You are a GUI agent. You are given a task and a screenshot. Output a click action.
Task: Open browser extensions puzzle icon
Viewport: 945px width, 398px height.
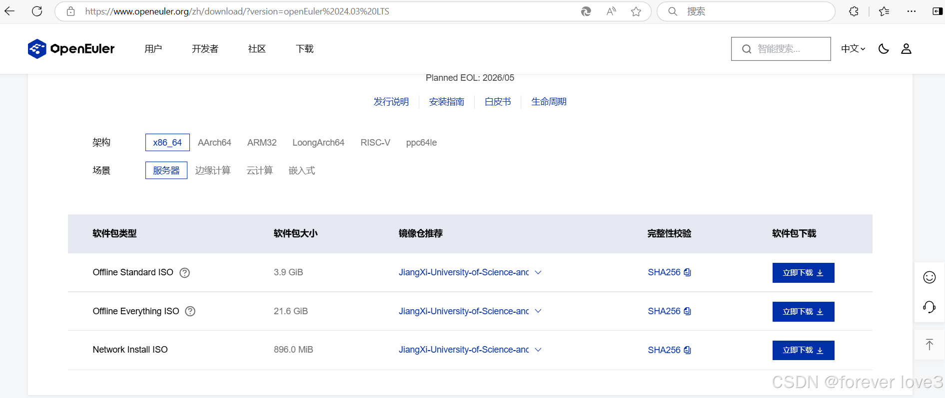854,11
